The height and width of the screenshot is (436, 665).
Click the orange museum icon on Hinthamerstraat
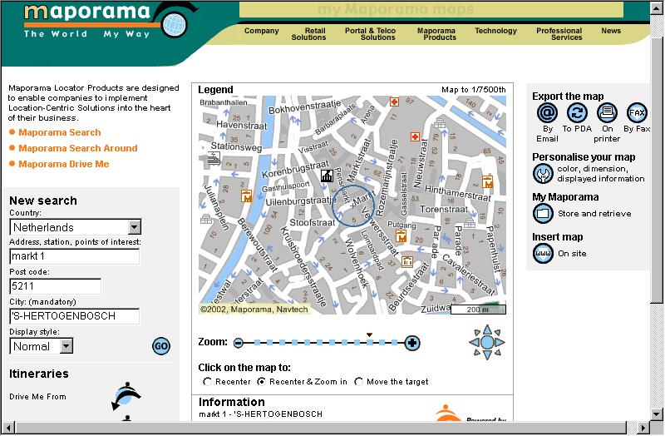tap(487, 181)
